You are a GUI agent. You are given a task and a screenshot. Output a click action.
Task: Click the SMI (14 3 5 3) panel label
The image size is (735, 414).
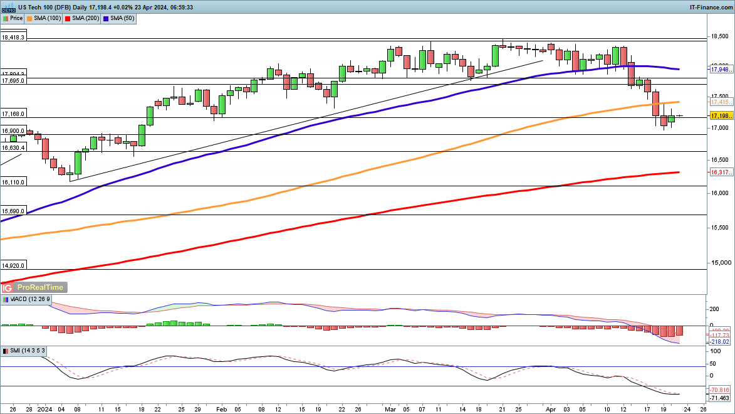click(x=28, y=351)
